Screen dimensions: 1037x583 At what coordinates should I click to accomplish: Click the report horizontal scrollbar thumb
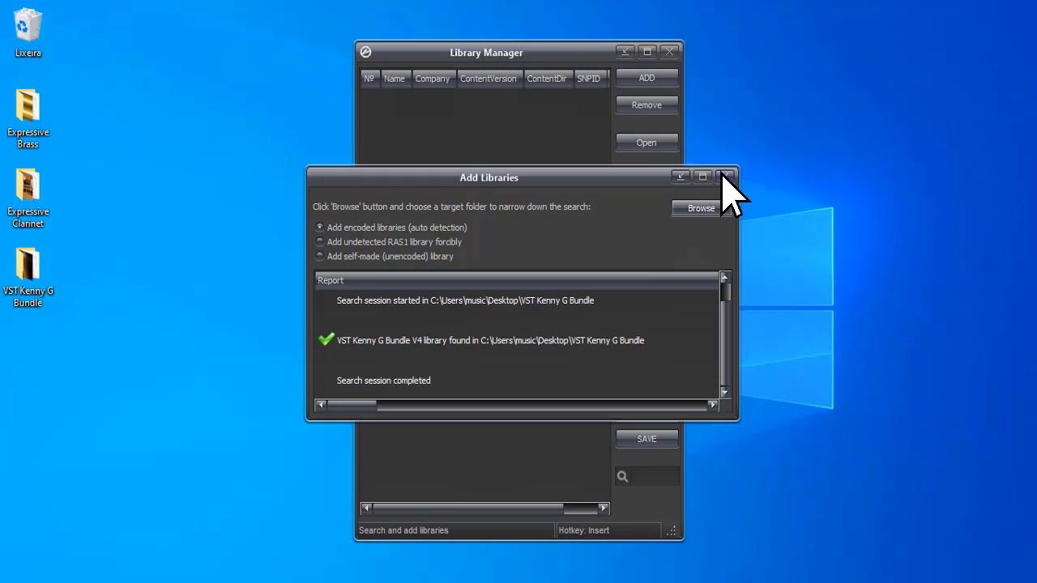tap(352, 405)
